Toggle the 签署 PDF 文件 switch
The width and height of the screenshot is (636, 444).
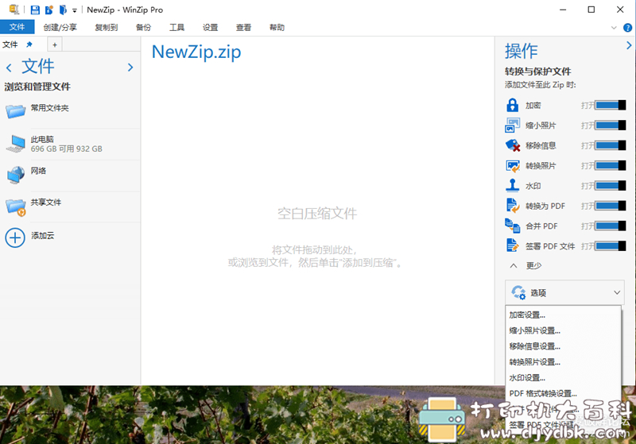pyautogui.click(x=611, y=246)
